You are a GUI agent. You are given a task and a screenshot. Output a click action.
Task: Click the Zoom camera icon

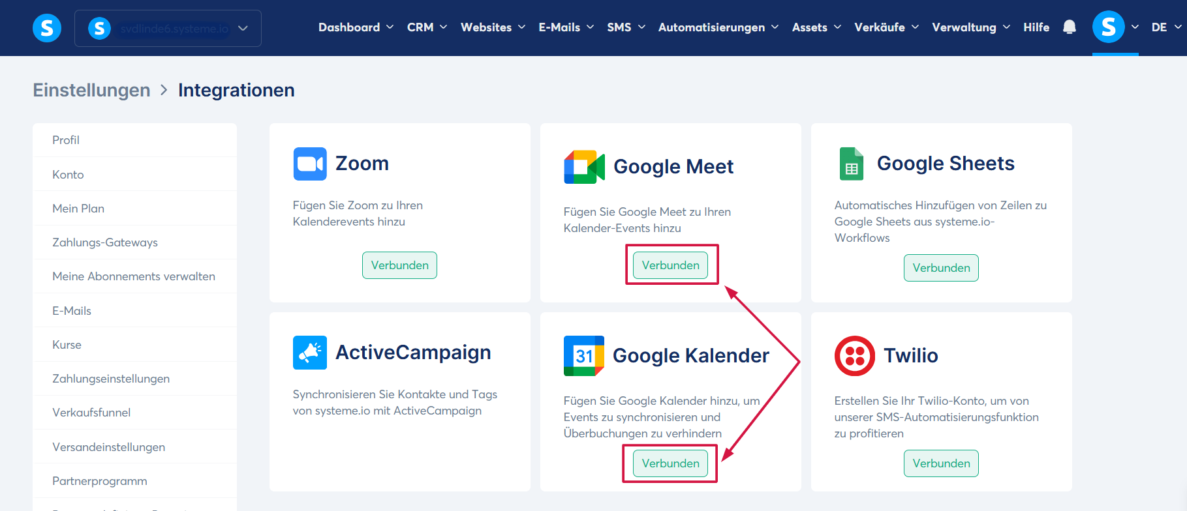tap(310, 164)
